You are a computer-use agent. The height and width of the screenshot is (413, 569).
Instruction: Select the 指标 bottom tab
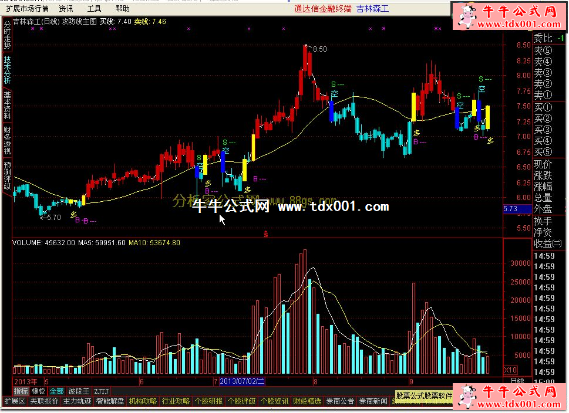(21, 391)
